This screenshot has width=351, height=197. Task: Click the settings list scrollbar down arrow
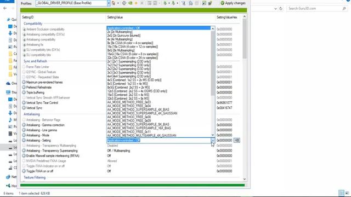click(245, 179)
